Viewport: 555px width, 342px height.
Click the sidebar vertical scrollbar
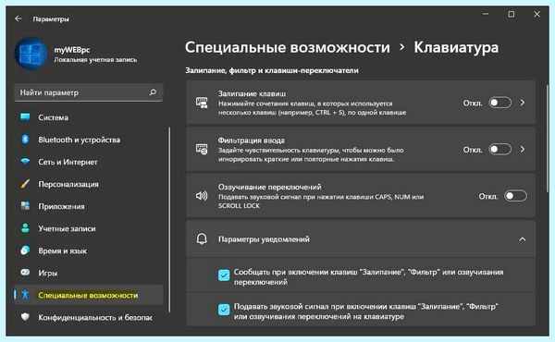[169, 219]
